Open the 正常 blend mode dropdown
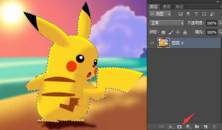Screen dimensions: 222x130 (166, 23)
